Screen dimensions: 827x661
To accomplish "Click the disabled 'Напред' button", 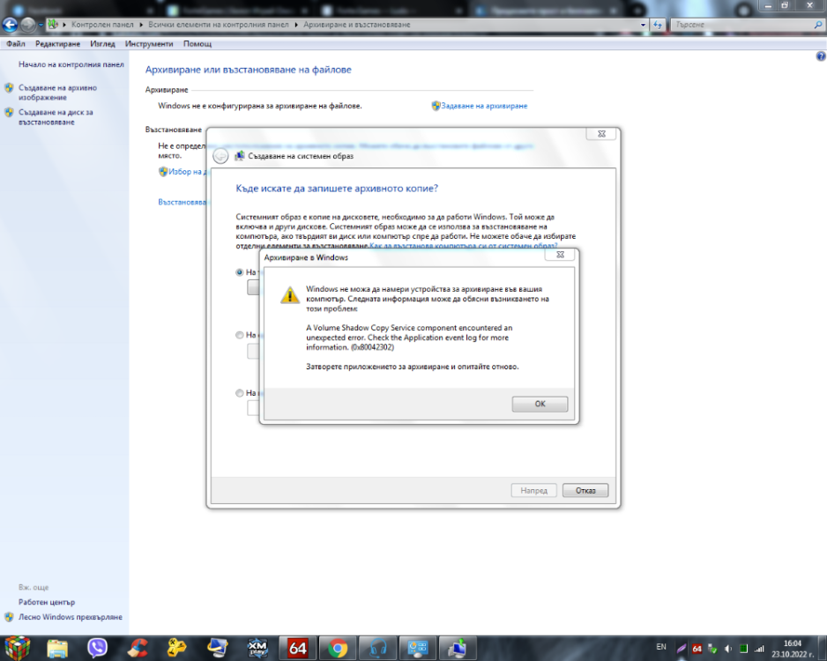I will point(533,490).
